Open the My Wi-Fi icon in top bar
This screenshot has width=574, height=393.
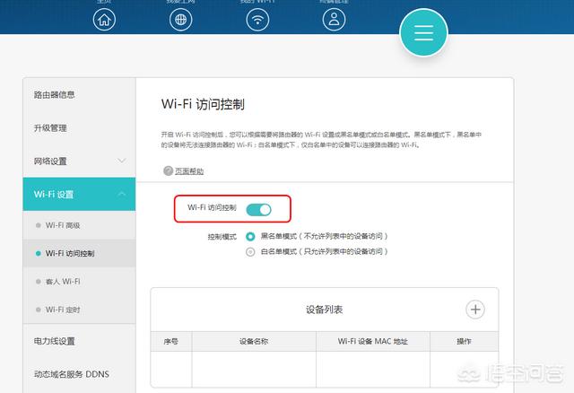(258, 19)
